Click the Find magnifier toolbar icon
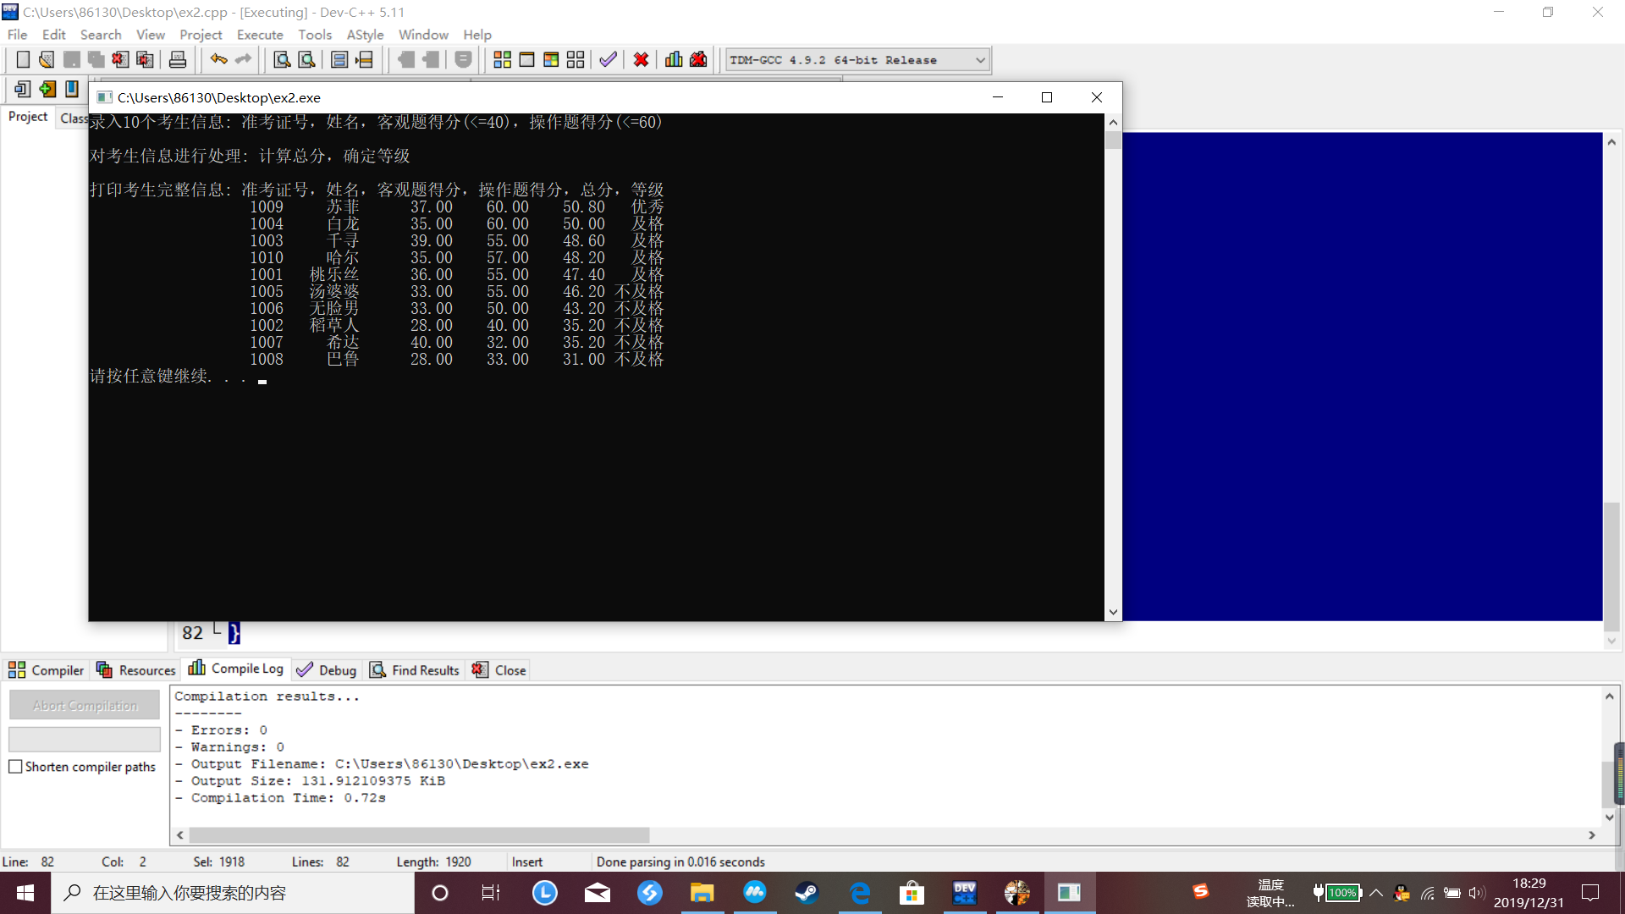Image resolution: width=1625 pixels, height=914 pixels. tap(282, 60)
